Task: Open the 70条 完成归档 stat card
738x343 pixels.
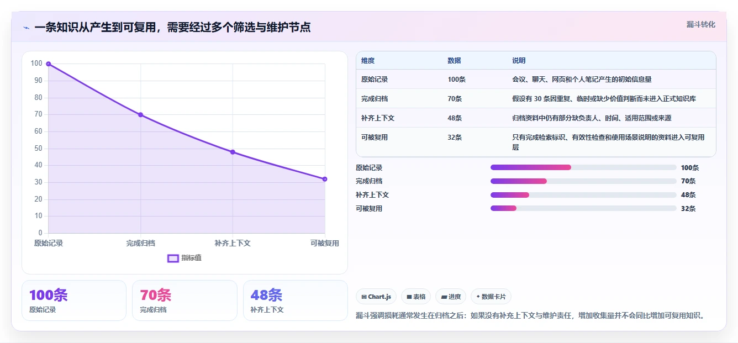Action: tap(184, 300)
